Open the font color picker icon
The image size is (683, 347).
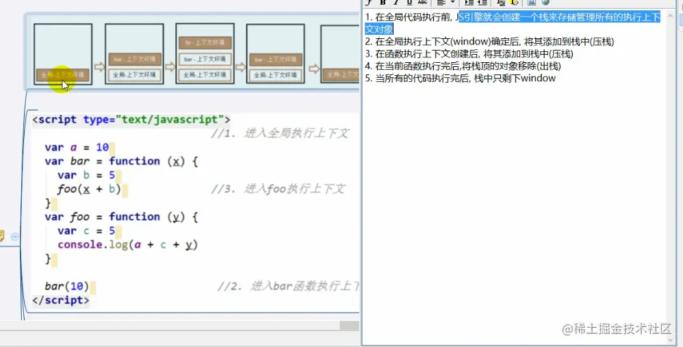click(x=501, y=3)
